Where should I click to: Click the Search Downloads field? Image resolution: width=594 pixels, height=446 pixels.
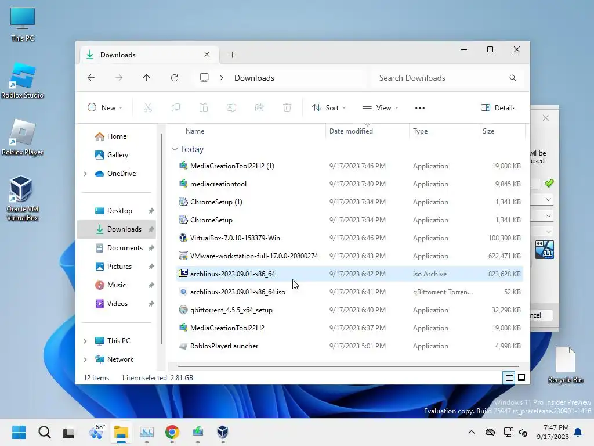(x=448, y=78)
